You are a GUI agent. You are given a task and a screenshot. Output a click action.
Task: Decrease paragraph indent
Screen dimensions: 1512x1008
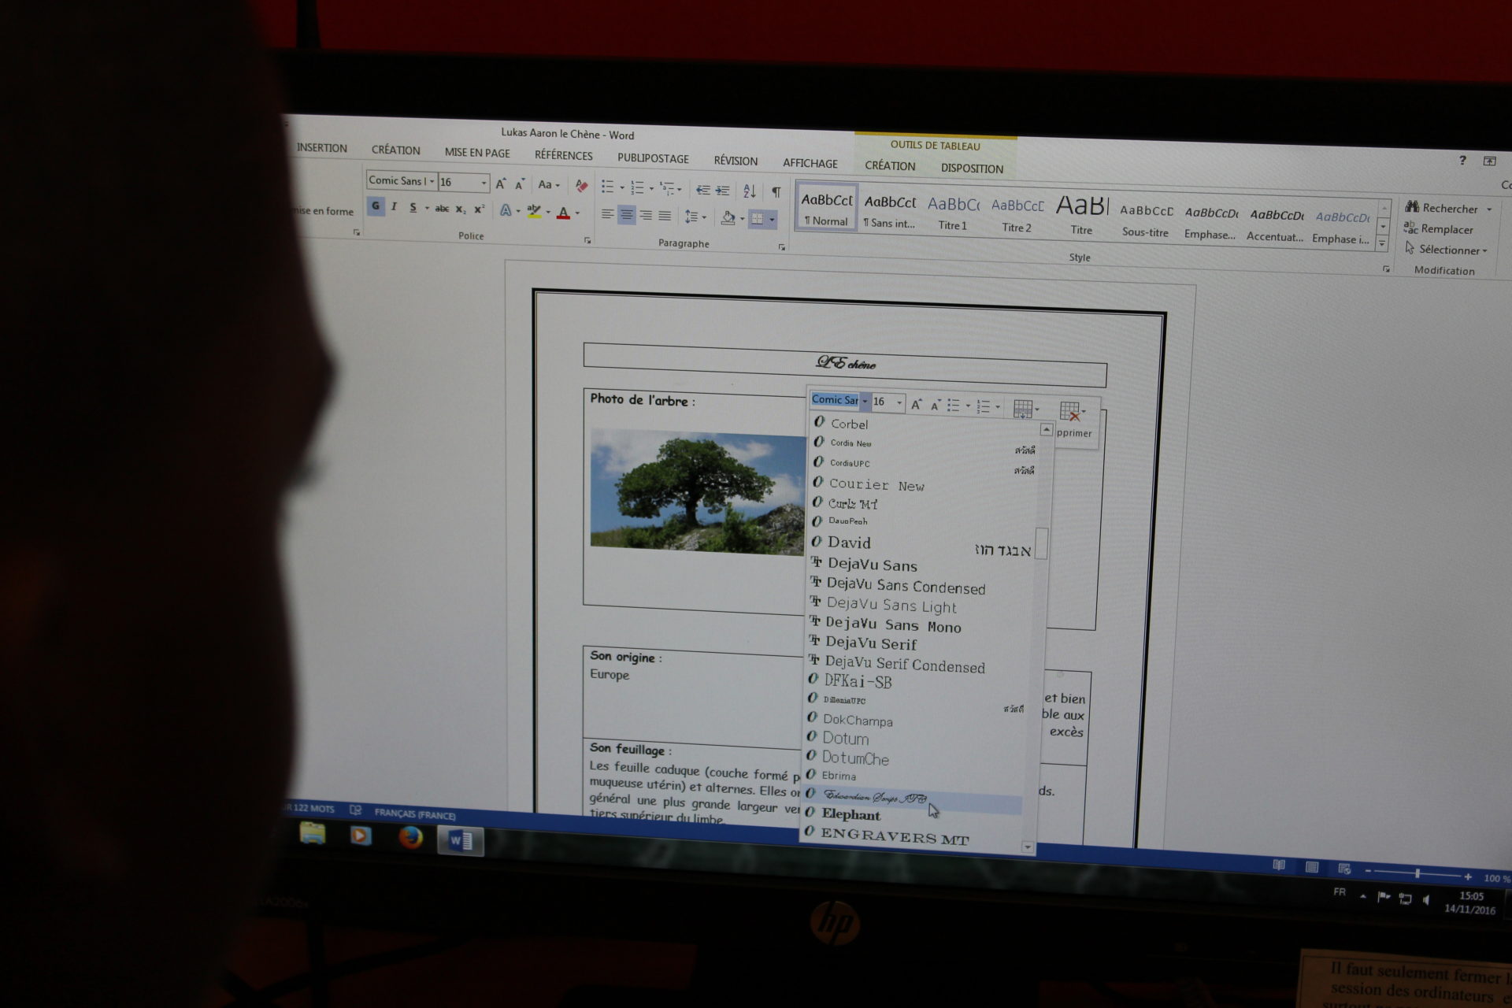[702, 190]
